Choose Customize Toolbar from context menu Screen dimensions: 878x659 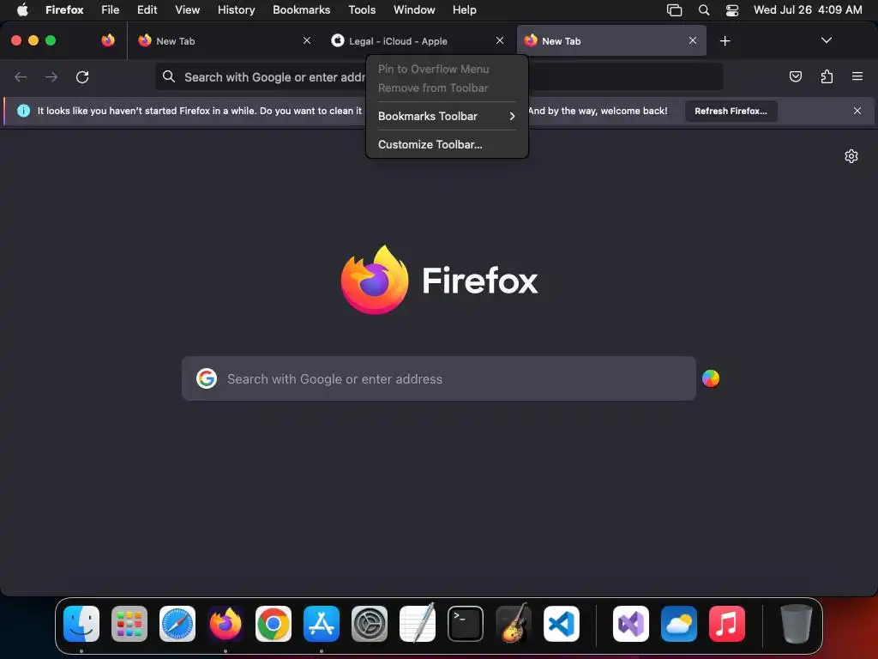tap(447, 144)
